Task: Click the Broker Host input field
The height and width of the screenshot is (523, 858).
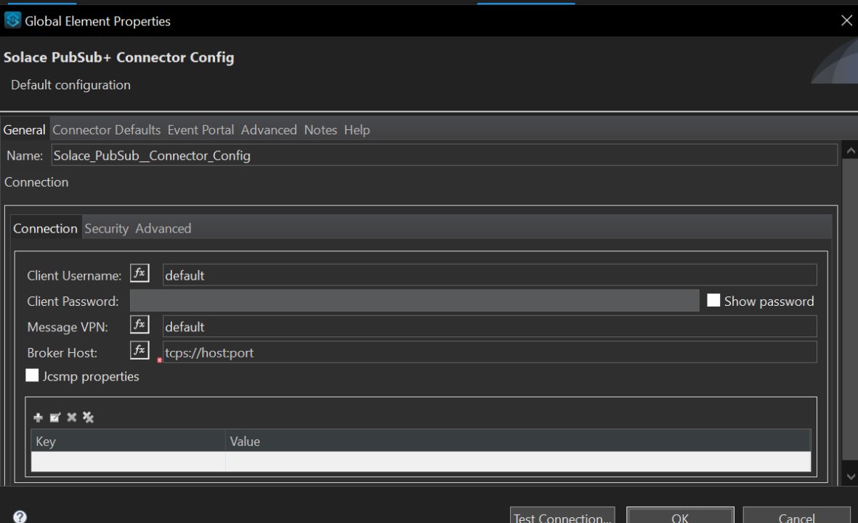Action: coord(490,352)
